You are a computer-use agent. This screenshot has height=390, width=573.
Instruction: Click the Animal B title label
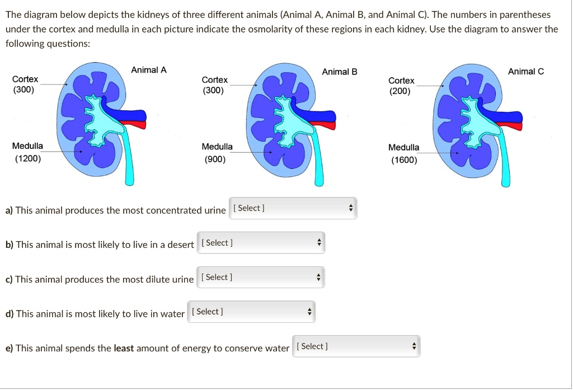[339, 72]
